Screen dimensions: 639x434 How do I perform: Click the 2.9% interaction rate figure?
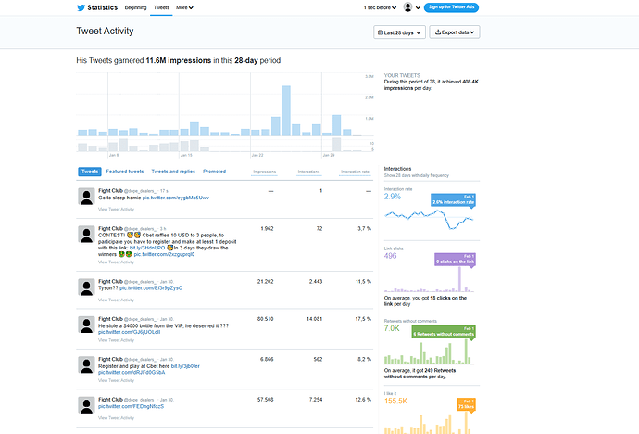(x=393, y=197)
